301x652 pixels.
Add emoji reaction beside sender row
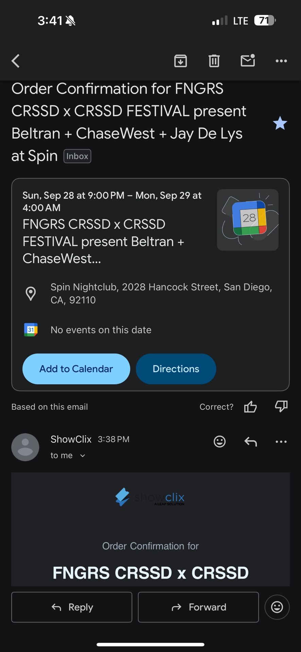(x=219, y=441)
